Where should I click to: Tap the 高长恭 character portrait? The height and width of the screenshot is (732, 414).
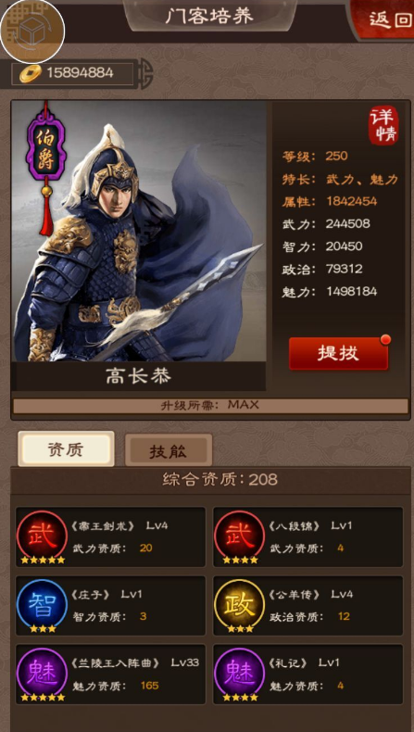click(x=139, y=232)
